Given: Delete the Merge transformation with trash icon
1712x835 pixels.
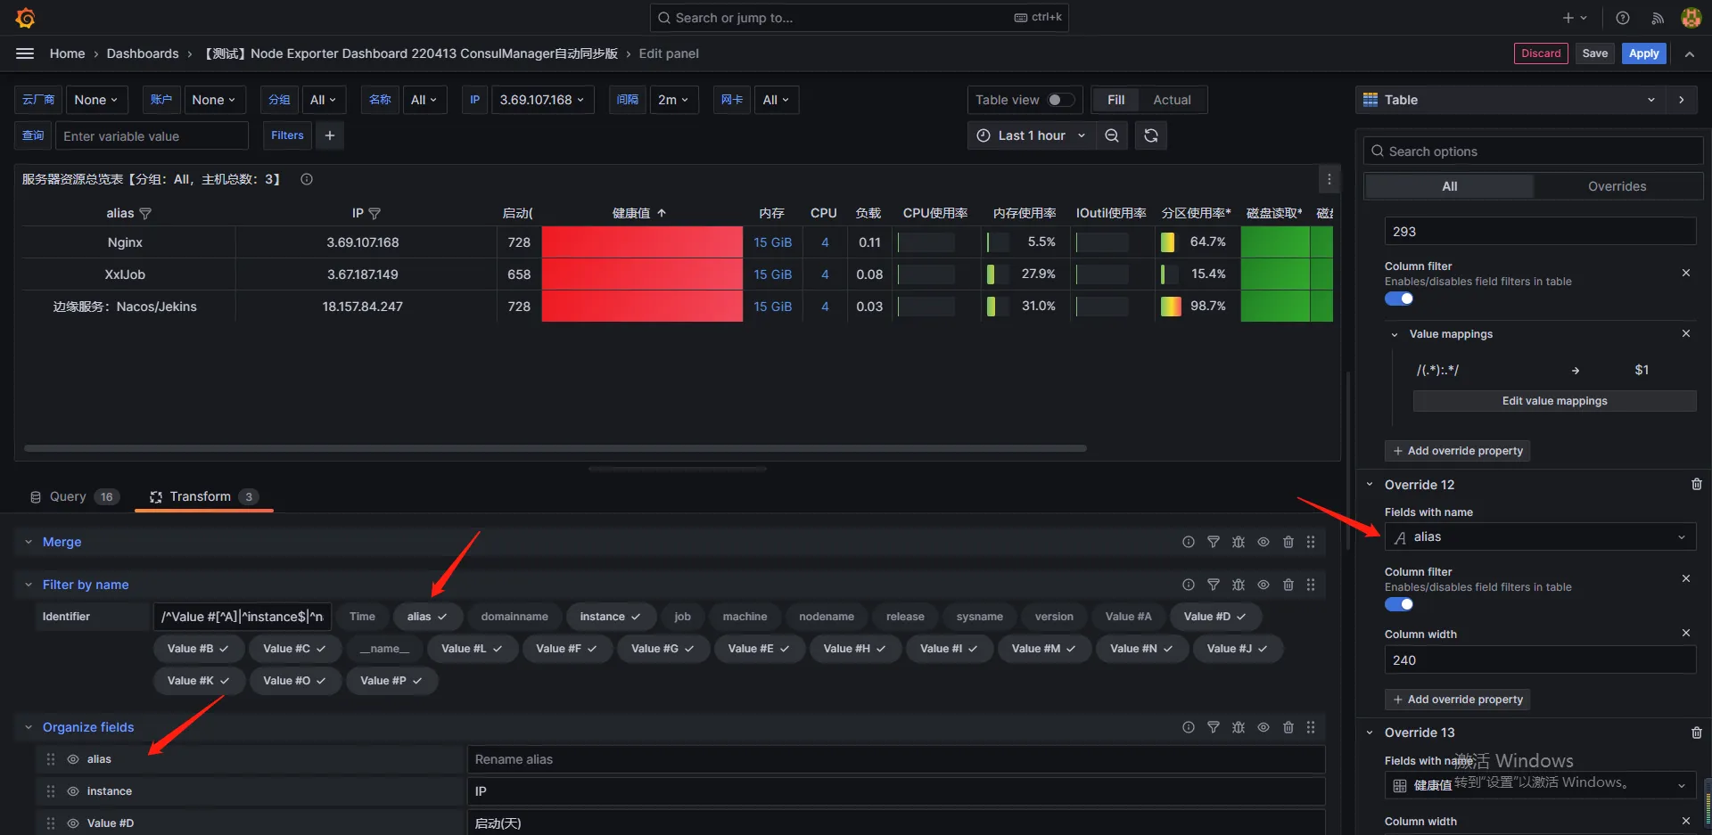Looking at the screenshot, I should tap(1288, 542).
